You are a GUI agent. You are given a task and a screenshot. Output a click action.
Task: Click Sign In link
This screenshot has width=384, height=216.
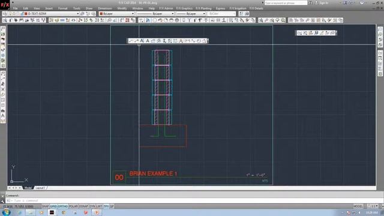pyautogui.click(x=323, y=3)
